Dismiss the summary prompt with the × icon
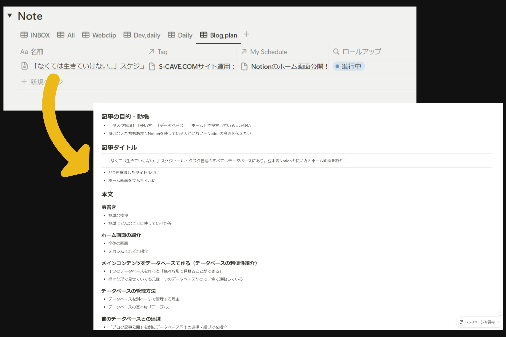The height and width of the screenshot is (337, 506). pyautogui.click(x=500, y=313)
